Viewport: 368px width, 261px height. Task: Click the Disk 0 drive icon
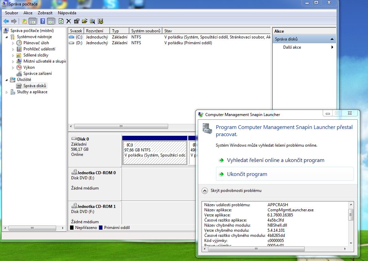[74, 138]
